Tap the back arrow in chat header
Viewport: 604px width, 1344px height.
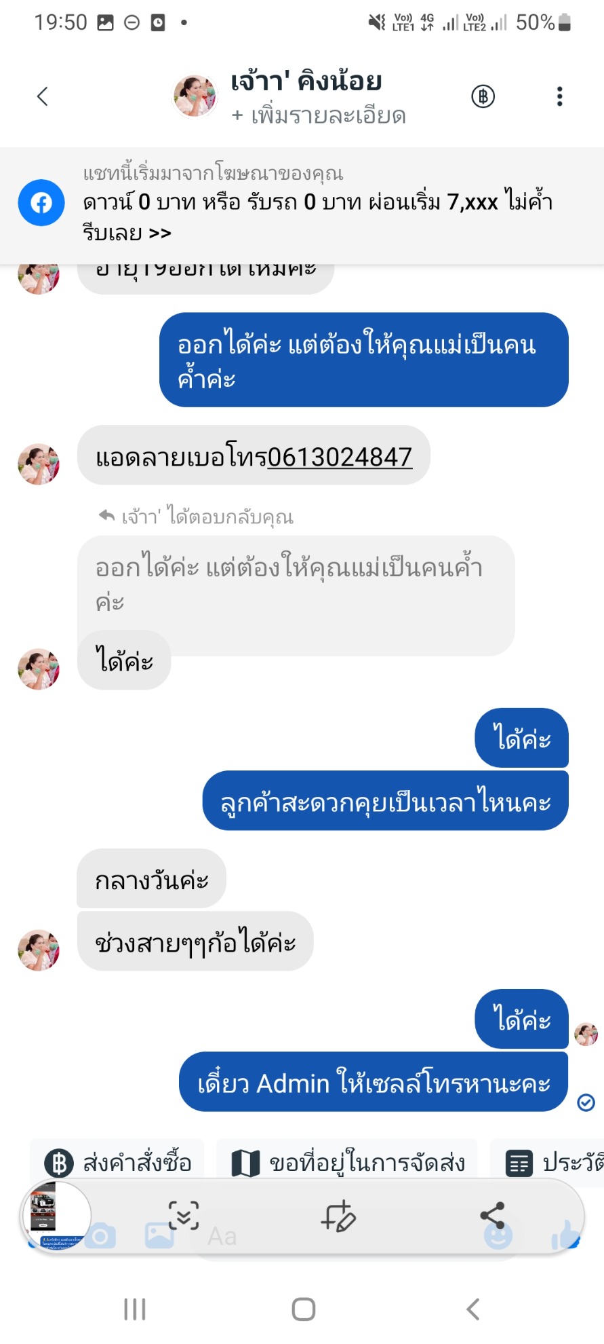[43, 96]
